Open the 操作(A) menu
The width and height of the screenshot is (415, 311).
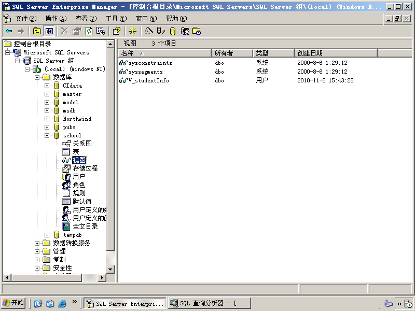pyautogui.click(x=56, y=19)
